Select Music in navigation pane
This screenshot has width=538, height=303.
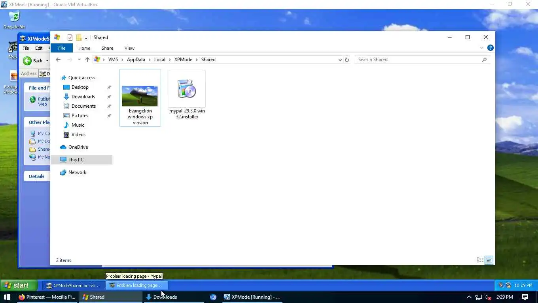78,125
